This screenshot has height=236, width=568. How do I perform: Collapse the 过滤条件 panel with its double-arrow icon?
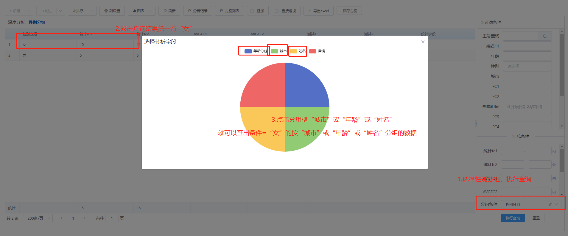pos(482,22)
